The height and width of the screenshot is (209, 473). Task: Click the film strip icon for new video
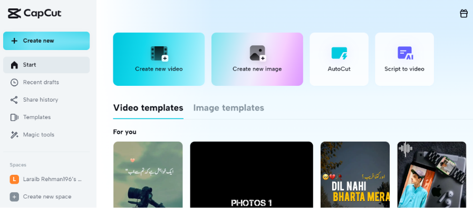[159, 54]
